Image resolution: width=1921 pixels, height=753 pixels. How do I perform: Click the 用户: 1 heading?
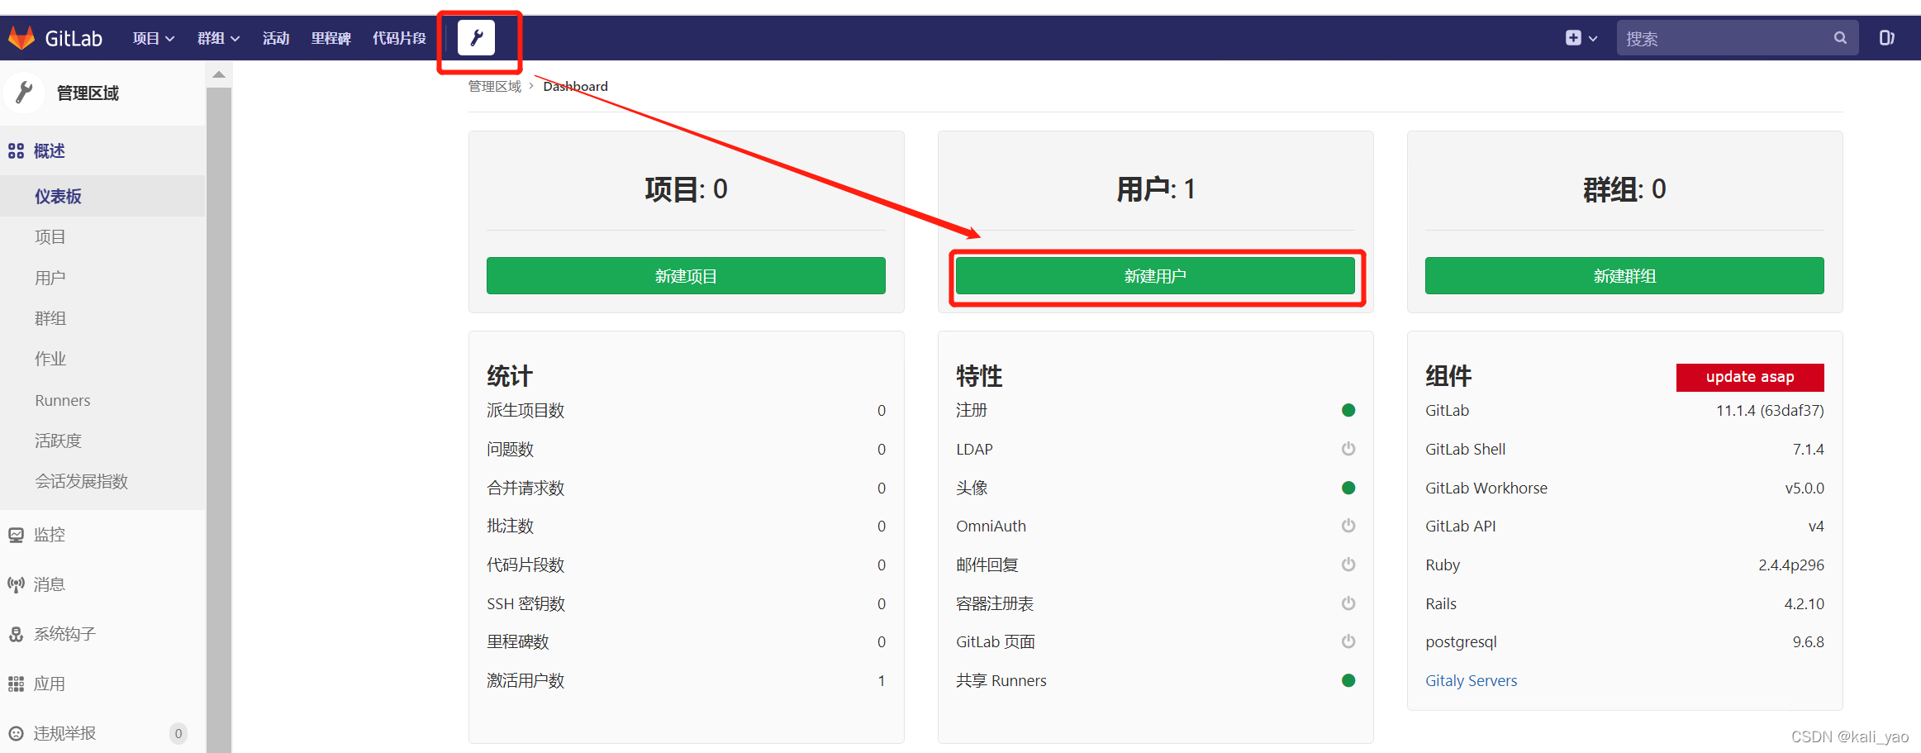[1155, 189]
